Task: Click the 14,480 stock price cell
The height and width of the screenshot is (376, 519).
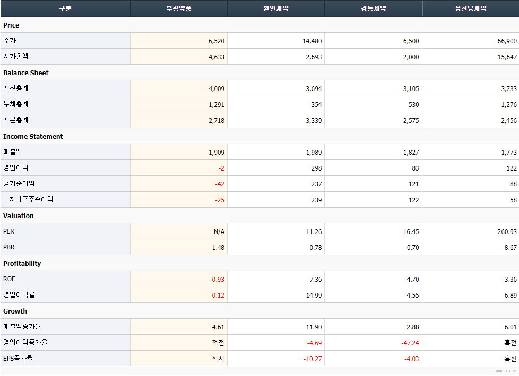Action: 276,41
